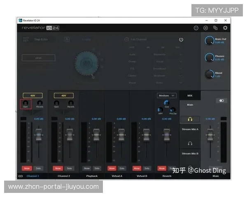Click the Channel 1 Gain knob

pos(26,103)
